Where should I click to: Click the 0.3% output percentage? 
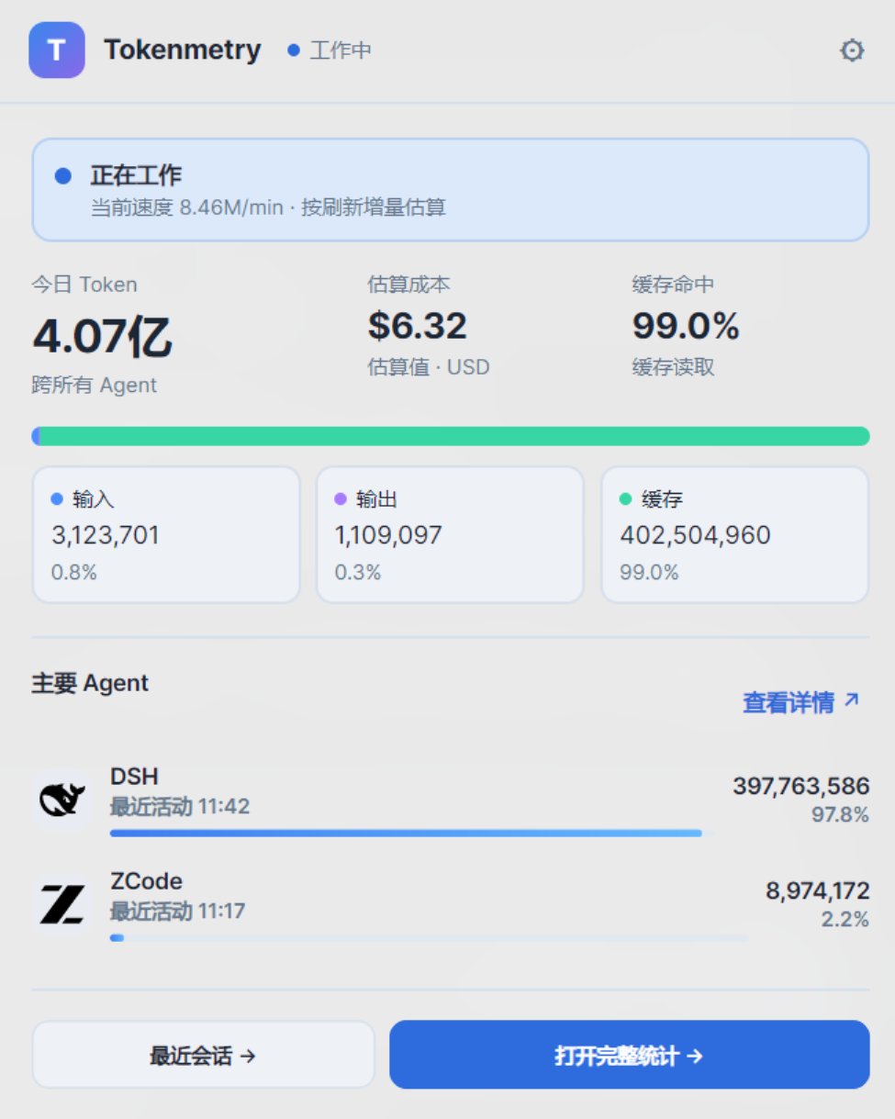coord(358,573)
